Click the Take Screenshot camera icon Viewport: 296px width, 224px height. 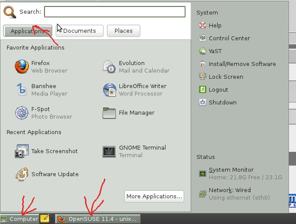click(22, 151)
